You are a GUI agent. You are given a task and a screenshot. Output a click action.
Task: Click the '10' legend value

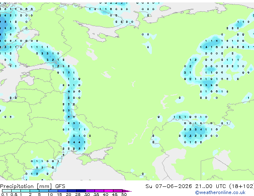[50, 194]
